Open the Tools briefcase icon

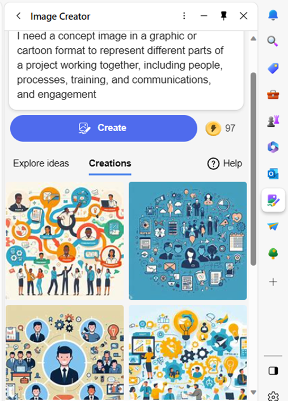point(273,95)
